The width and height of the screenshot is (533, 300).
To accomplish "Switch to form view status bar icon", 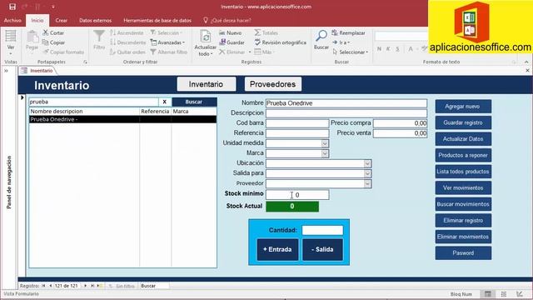I will (487, 294).
